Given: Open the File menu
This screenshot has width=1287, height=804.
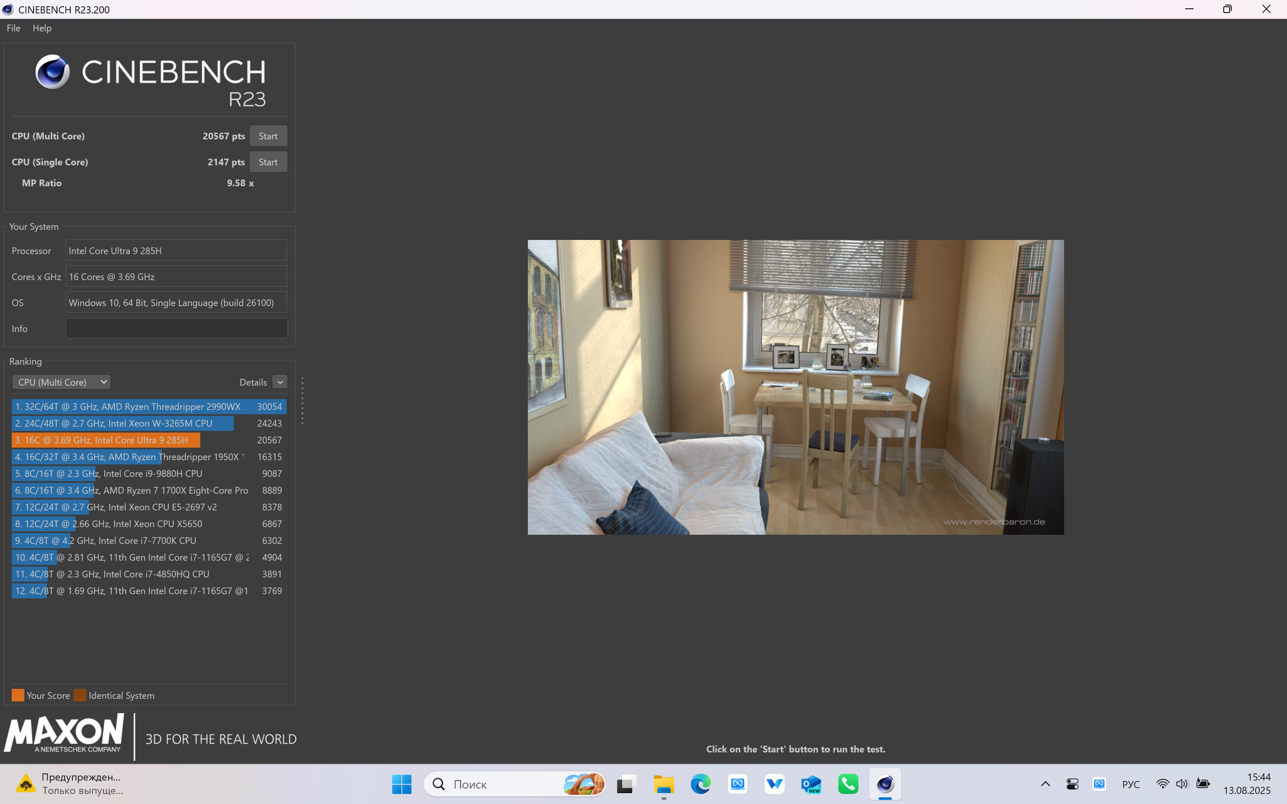Looking at the screenshot, I should click(x=13, y=28).
